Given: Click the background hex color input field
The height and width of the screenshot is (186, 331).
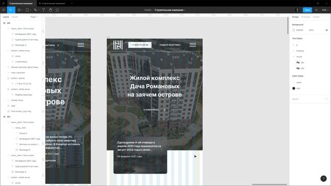Looking at the screenshot, I should tap(300, 30).
